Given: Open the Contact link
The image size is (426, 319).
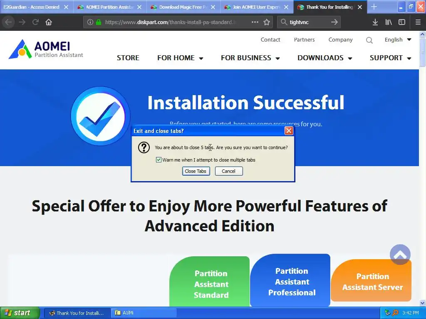Looking at the screenshot, I should tap(270, 39).
